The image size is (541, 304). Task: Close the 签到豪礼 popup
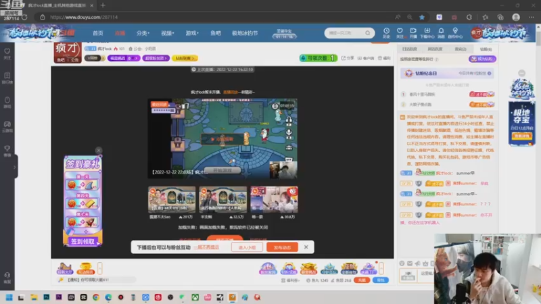click(x=98, y=150)
